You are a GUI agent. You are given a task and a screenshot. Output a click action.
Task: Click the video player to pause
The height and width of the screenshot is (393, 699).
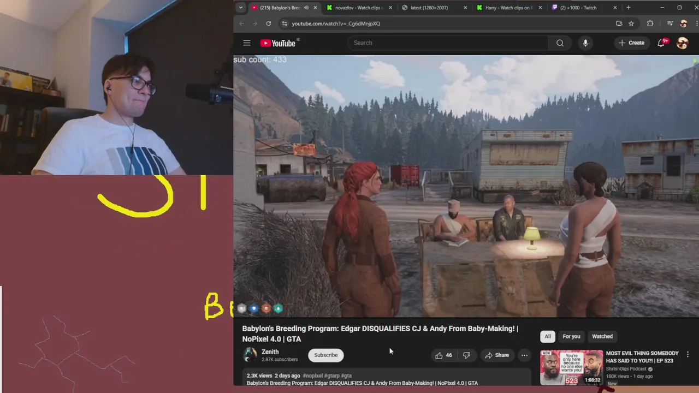[x=466, y=186]
